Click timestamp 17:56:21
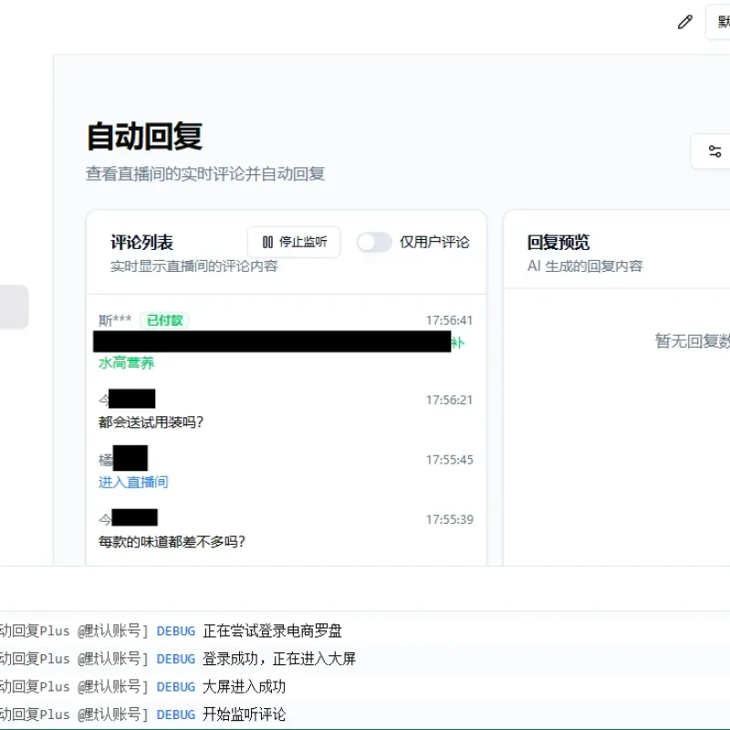 (449, 400)
